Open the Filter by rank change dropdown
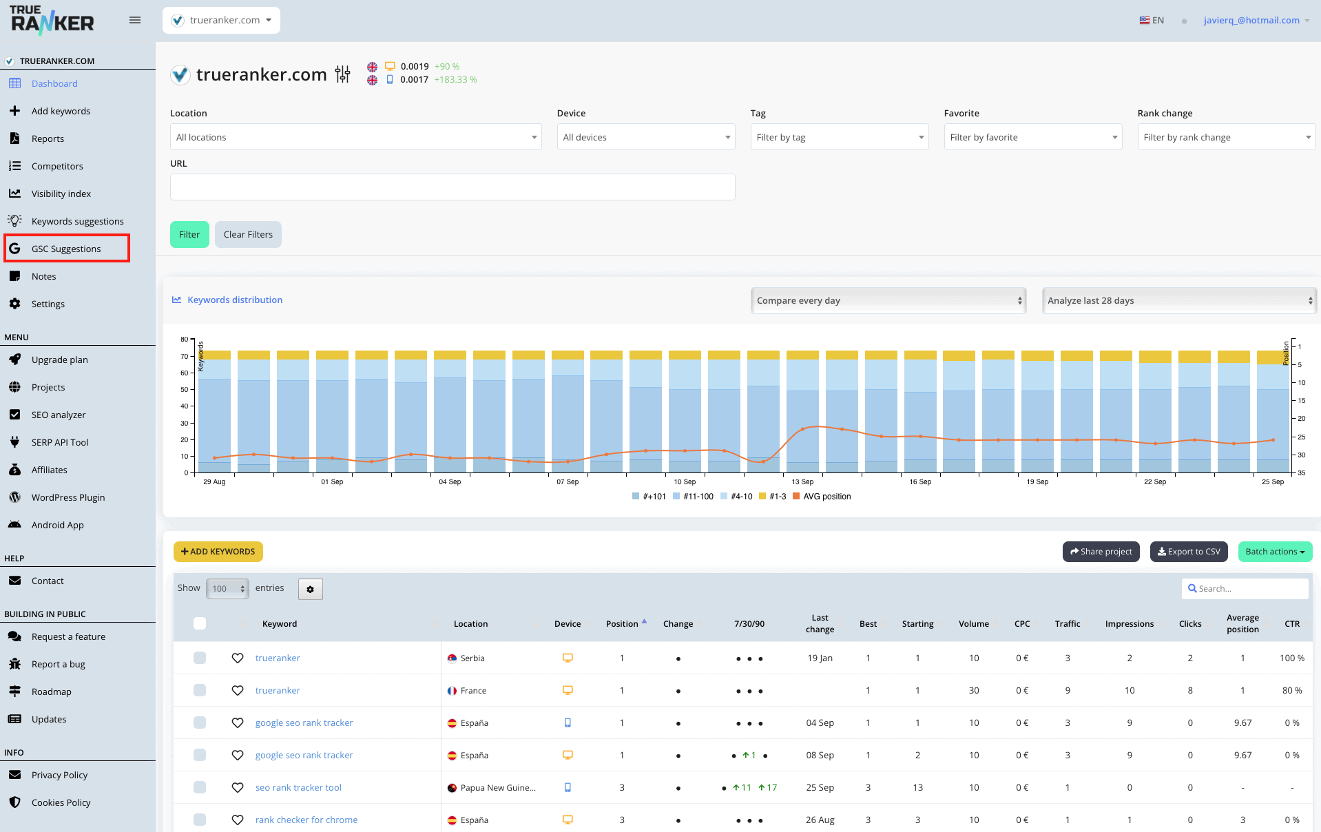The height and width of the screenshot is (832, 1321). [1227, 137]
